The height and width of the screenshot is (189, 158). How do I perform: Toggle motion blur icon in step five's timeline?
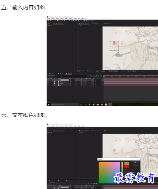pos(98,76)
